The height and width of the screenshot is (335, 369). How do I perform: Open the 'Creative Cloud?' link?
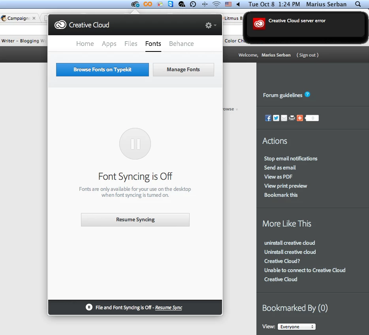click(282, 261)
